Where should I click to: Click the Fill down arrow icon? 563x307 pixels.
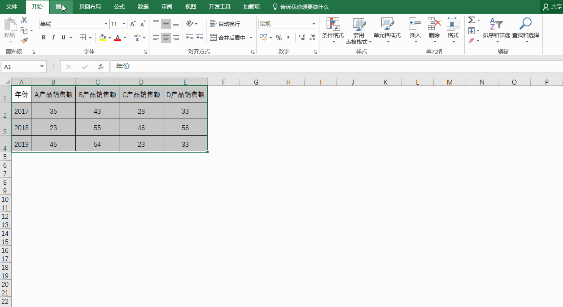pyautogui.click(x=471, y=30)
